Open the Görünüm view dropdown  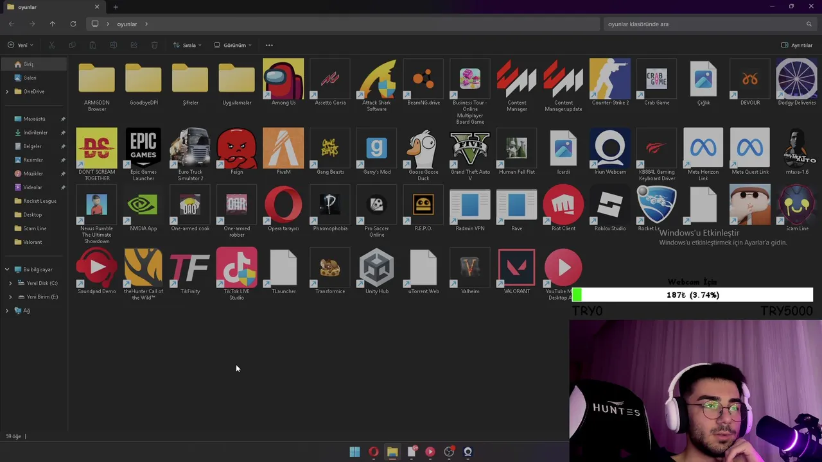click(232, 45)
